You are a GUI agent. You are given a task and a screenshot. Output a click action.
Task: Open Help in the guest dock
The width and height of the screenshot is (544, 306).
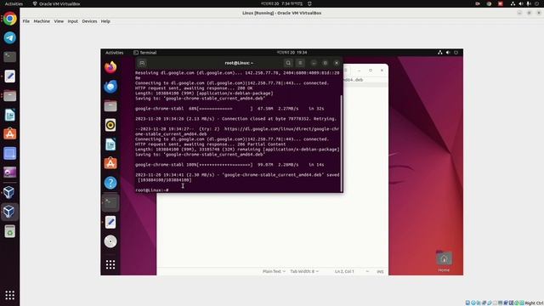pos(110,183)
